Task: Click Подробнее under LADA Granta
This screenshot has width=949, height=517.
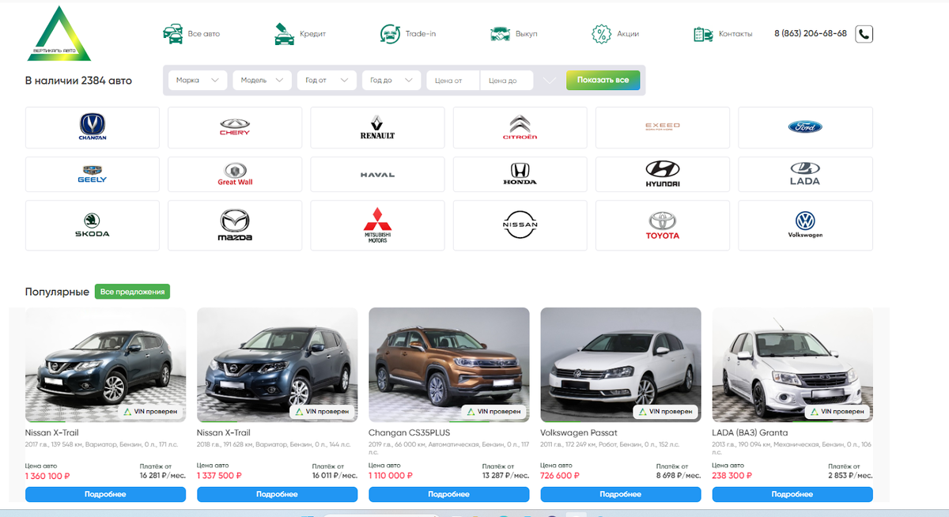Action: [792, 494]
